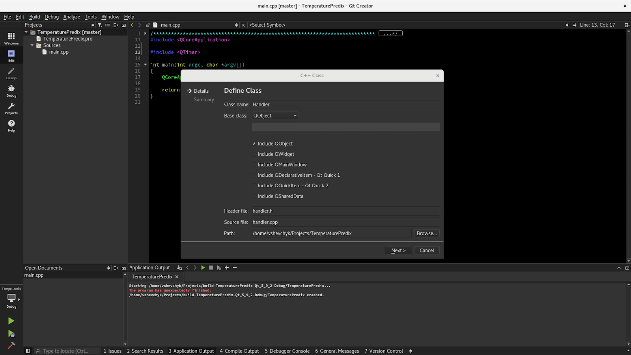Image resolution: width=631 pixels, height=355 pixels.
Task: Collapse the Sources folder in project tree
Action: point(32,45)
